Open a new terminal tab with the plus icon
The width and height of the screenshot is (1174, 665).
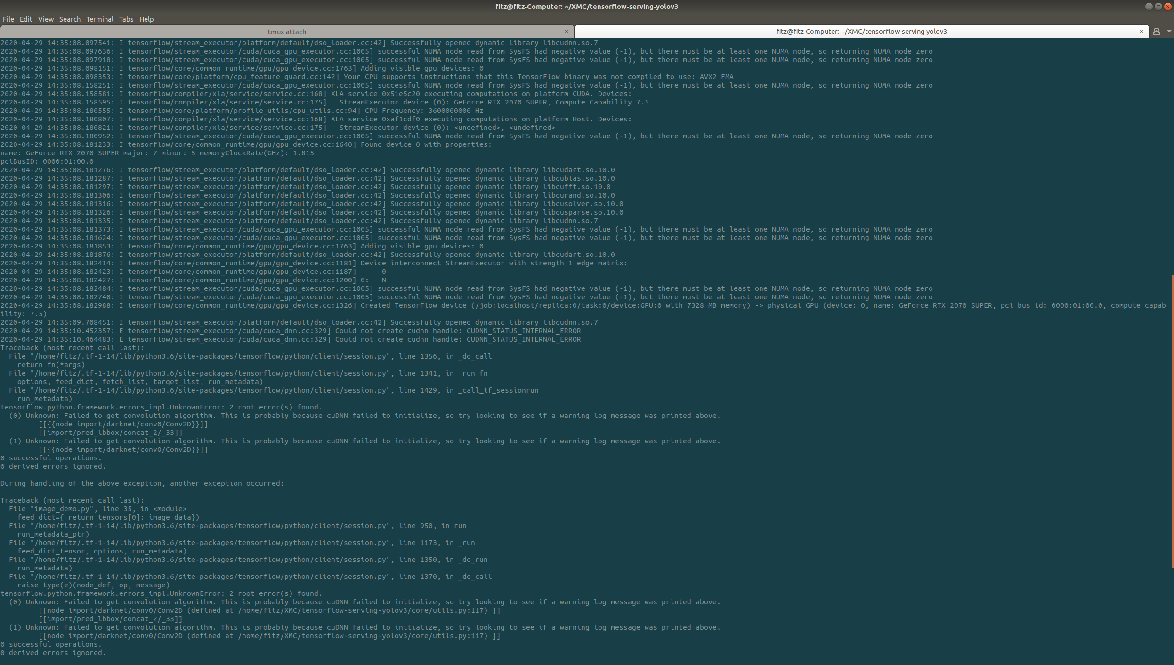pos(1156,32)
